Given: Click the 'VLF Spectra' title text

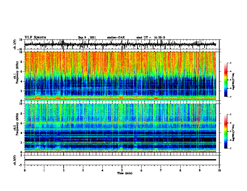Looking at the screenshot, I should point(35,37).
